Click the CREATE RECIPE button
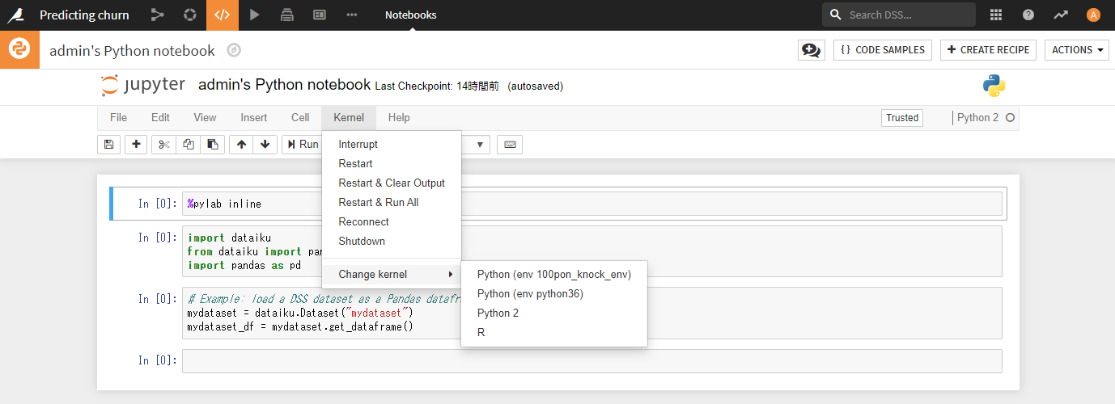The width and height of the screenshot is (1115, 404). [x=988, y=50]
